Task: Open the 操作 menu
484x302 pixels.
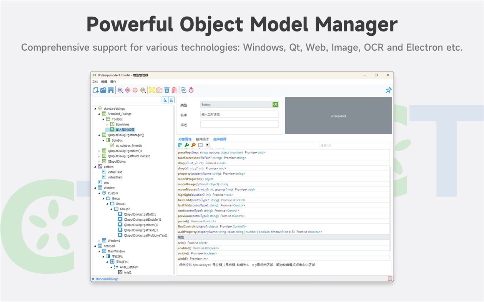Action: (113, 82)
